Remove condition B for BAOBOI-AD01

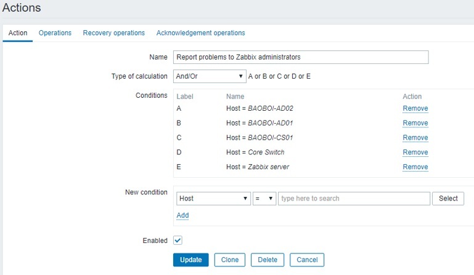[415, 123]
